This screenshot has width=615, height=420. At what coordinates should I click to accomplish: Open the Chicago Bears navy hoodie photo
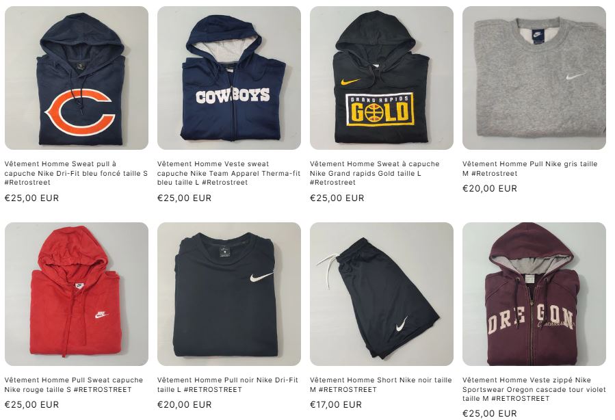77,78
